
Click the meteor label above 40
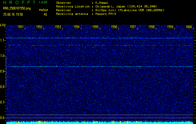pos(44,10)
